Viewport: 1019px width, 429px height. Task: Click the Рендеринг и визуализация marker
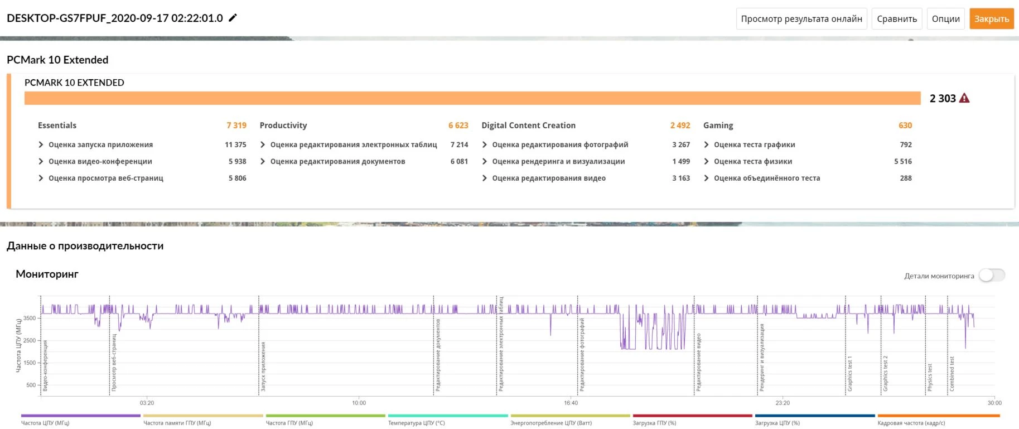(762, 358)
